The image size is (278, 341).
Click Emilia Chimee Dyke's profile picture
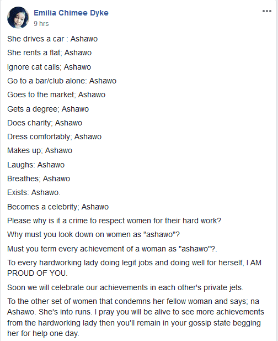point(18,18)
